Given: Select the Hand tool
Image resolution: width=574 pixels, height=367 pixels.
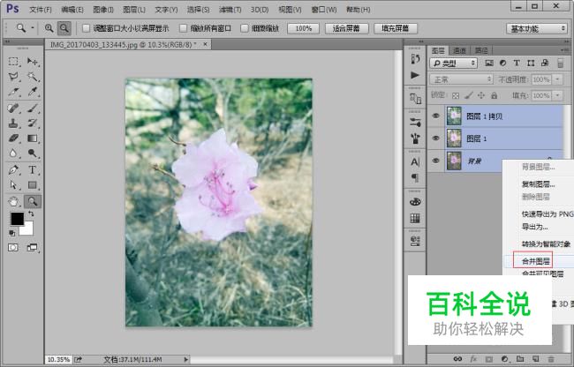Looking at the screenshot, I should click(13, 201).
